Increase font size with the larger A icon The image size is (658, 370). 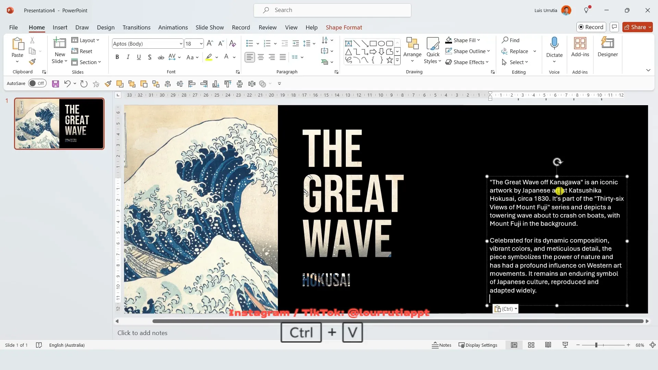210,44
